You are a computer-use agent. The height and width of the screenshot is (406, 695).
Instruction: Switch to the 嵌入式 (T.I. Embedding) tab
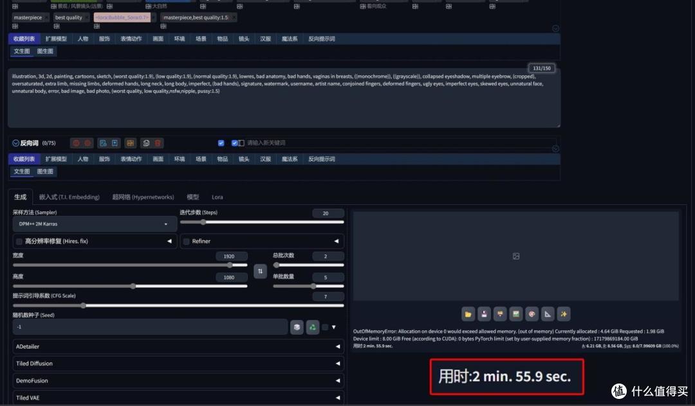[69, 197]
